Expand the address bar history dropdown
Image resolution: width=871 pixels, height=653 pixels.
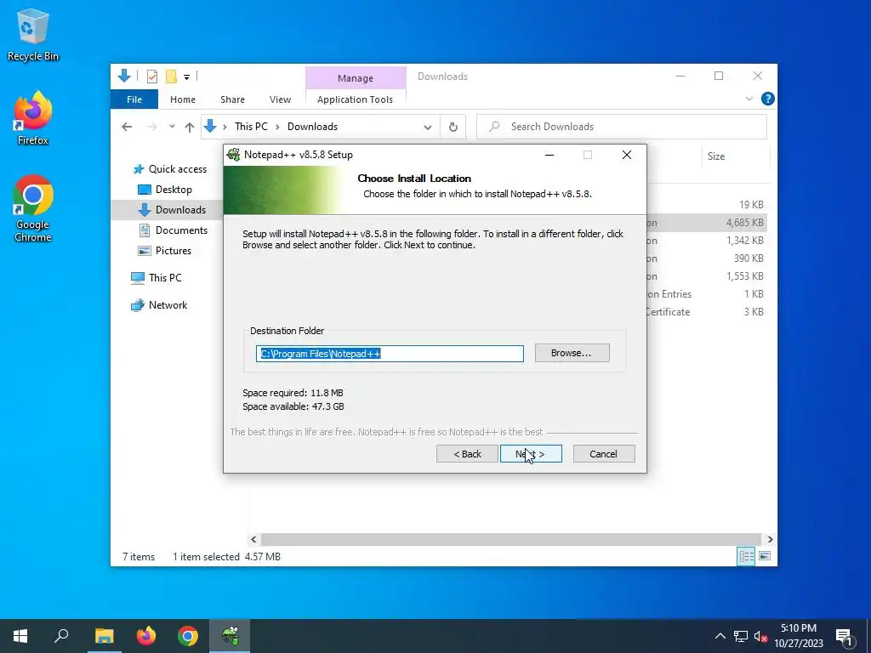point(428,128)
